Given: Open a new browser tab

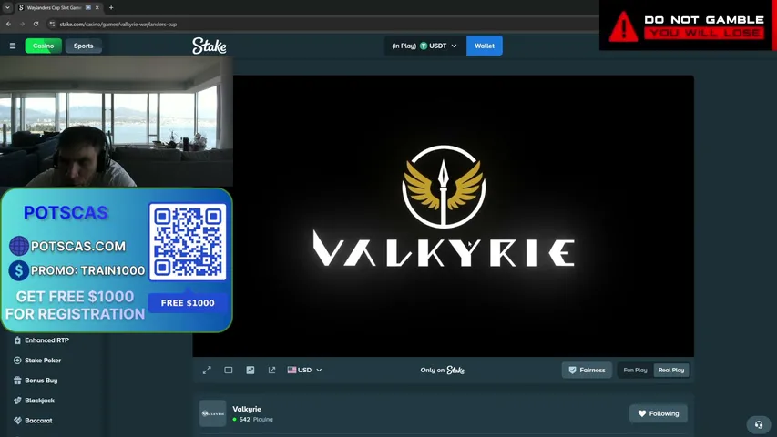Looking at the screenshot, I should point(111,7).
